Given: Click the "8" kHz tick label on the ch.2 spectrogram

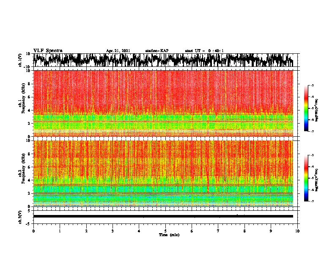Looking at the screenshot, I should coord(29,154).
